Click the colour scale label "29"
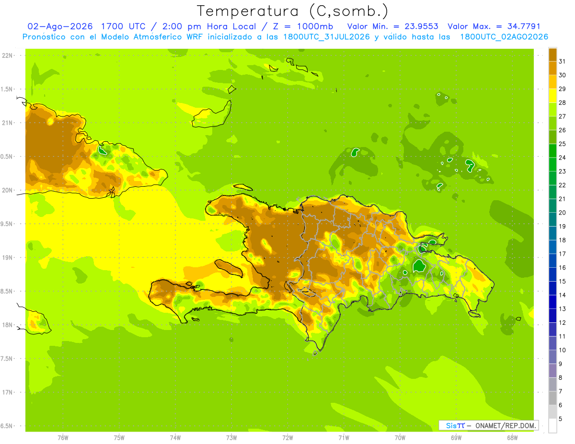Viewport: 575px width, 444px height. pyautogui.click(x=563, y=89)
